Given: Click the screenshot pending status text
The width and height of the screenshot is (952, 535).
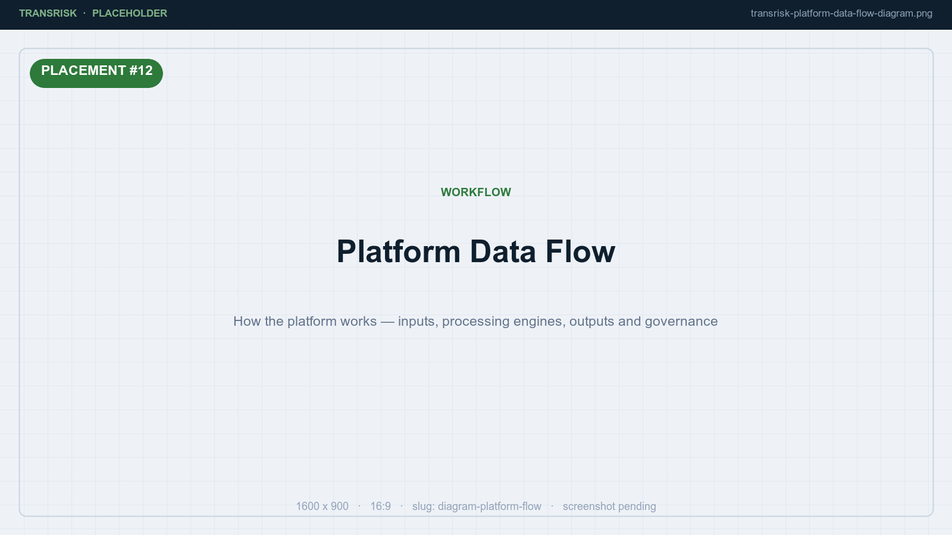Looking at the screenshot, I should click(609, 506).
